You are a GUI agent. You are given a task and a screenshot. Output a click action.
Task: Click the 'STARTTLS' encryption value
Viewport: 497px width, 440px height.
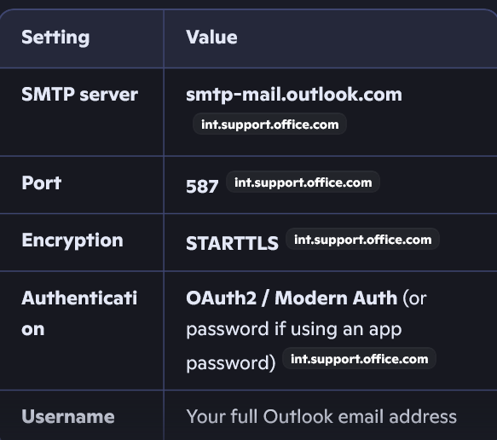232,243
